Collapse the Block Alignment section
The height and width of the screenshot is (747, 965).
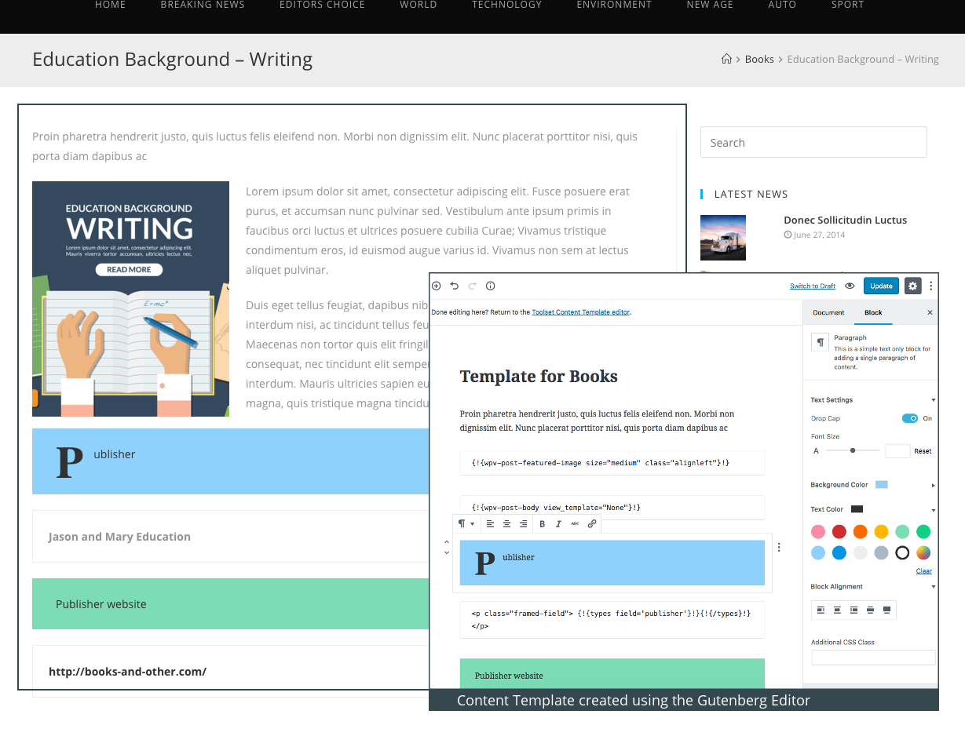click(x=933, y=587)
